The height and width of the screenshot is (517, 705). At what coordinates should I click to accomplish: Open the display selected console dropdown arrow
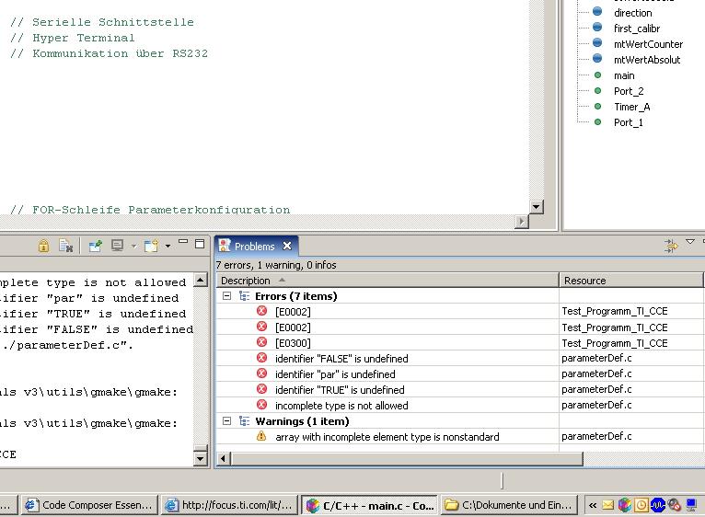pyautogui.click(x=133, y=246)
